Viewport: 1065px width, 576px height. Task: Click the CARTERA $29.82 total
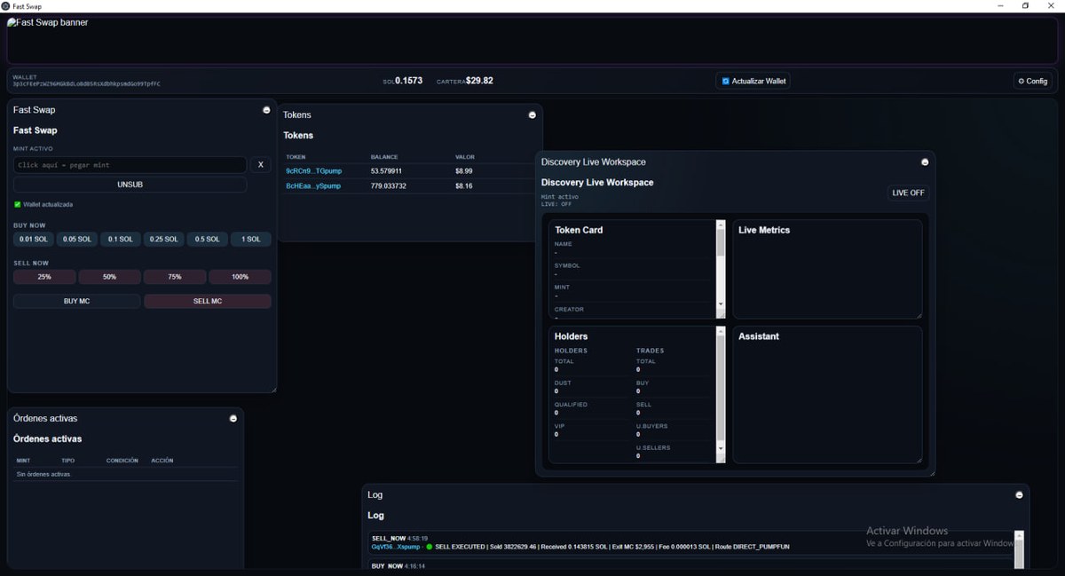coord(465,81)
